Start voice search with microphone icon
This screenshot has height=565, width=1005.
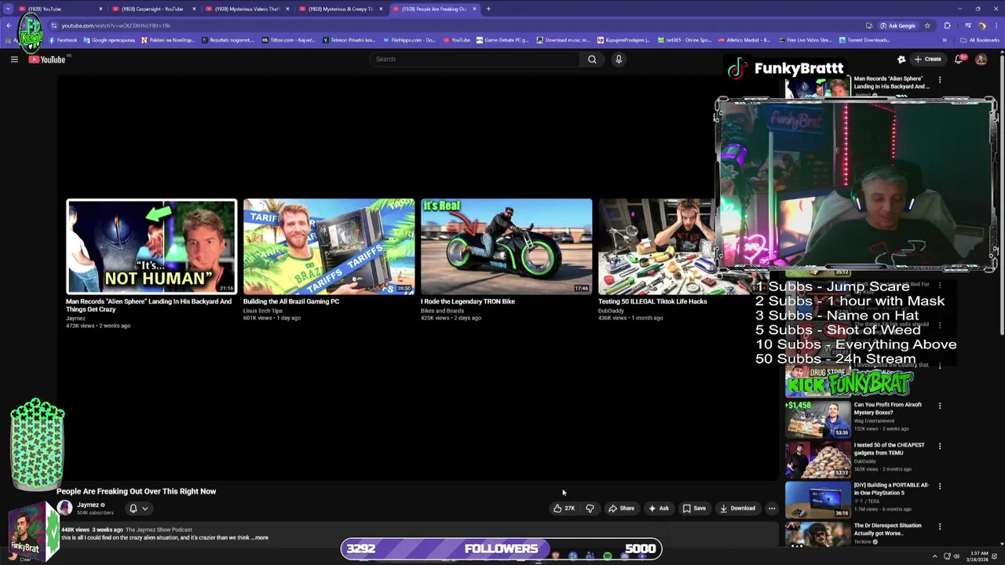[619, 59]
